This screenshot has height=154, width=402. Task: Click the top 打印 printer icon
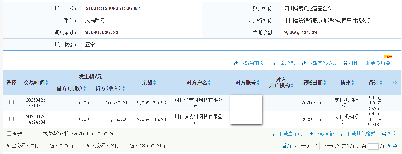point(345,63)
